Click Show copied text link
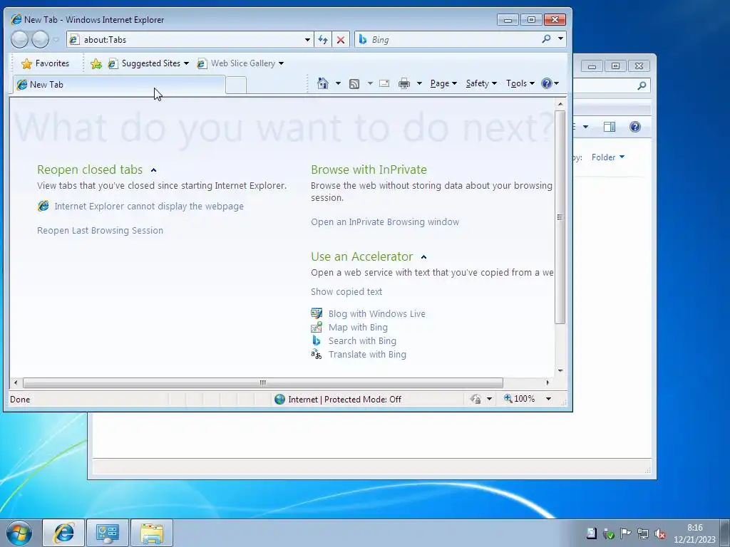 346,291
